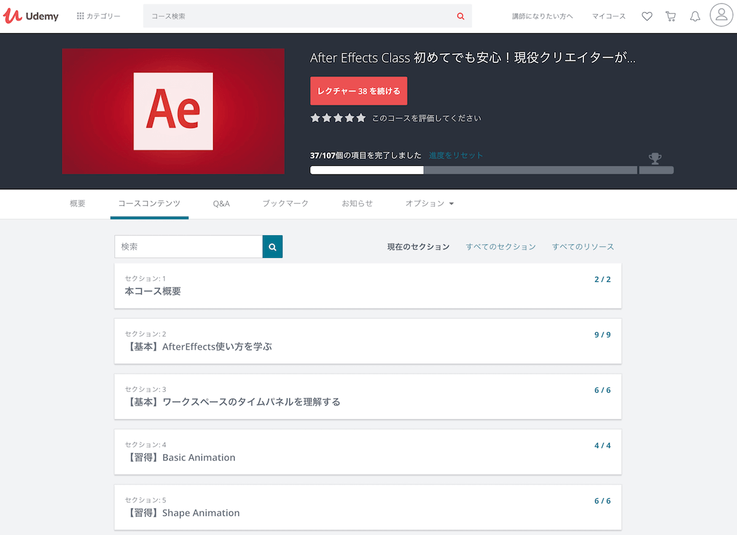Open マイコース link

(x=609, y=17)
